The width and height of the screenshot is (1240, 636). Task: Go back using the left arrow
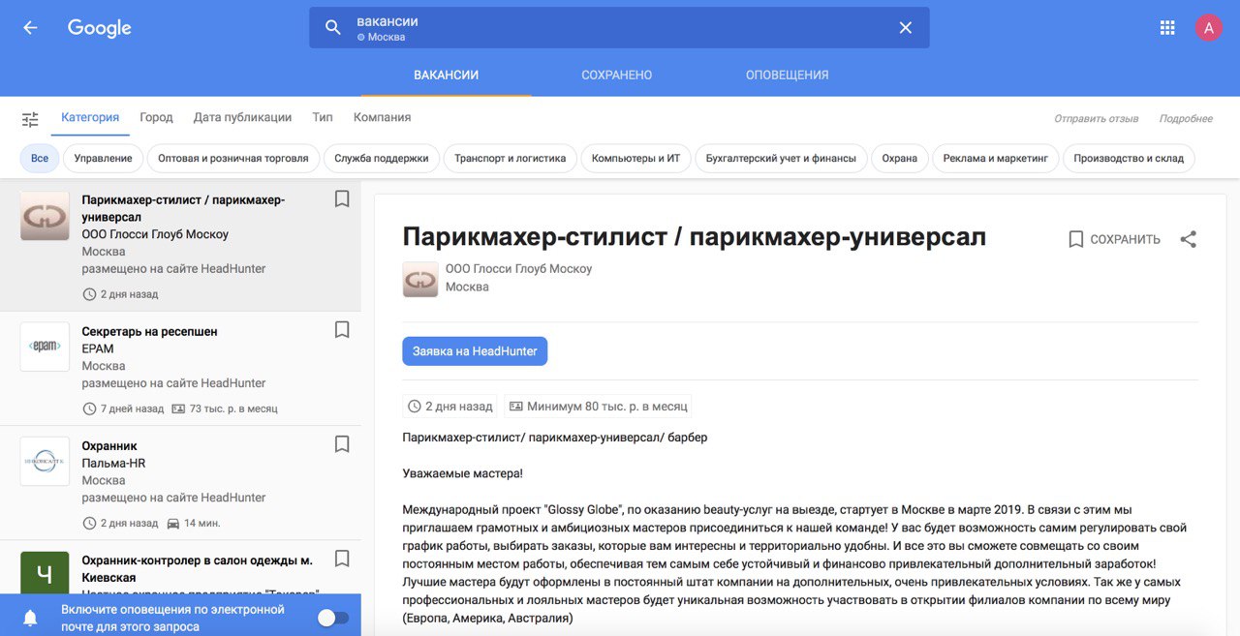(x=30, y=28)
